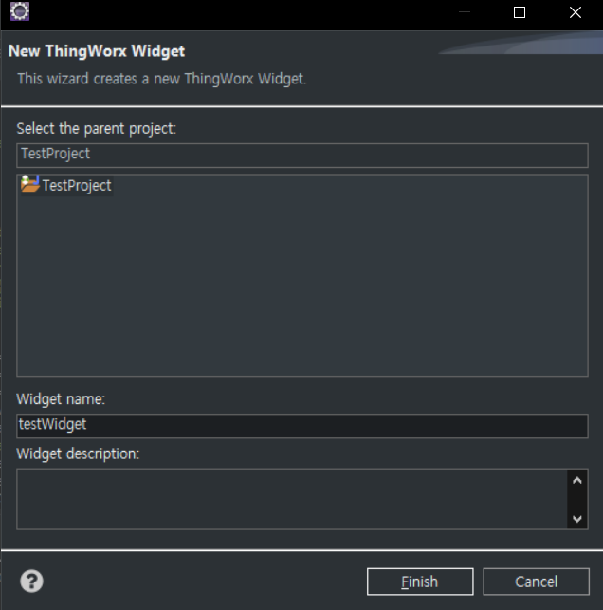This screenshot has width=603, height=610.
Task: Click the "Widget name:" label
Action: (61, 399)
